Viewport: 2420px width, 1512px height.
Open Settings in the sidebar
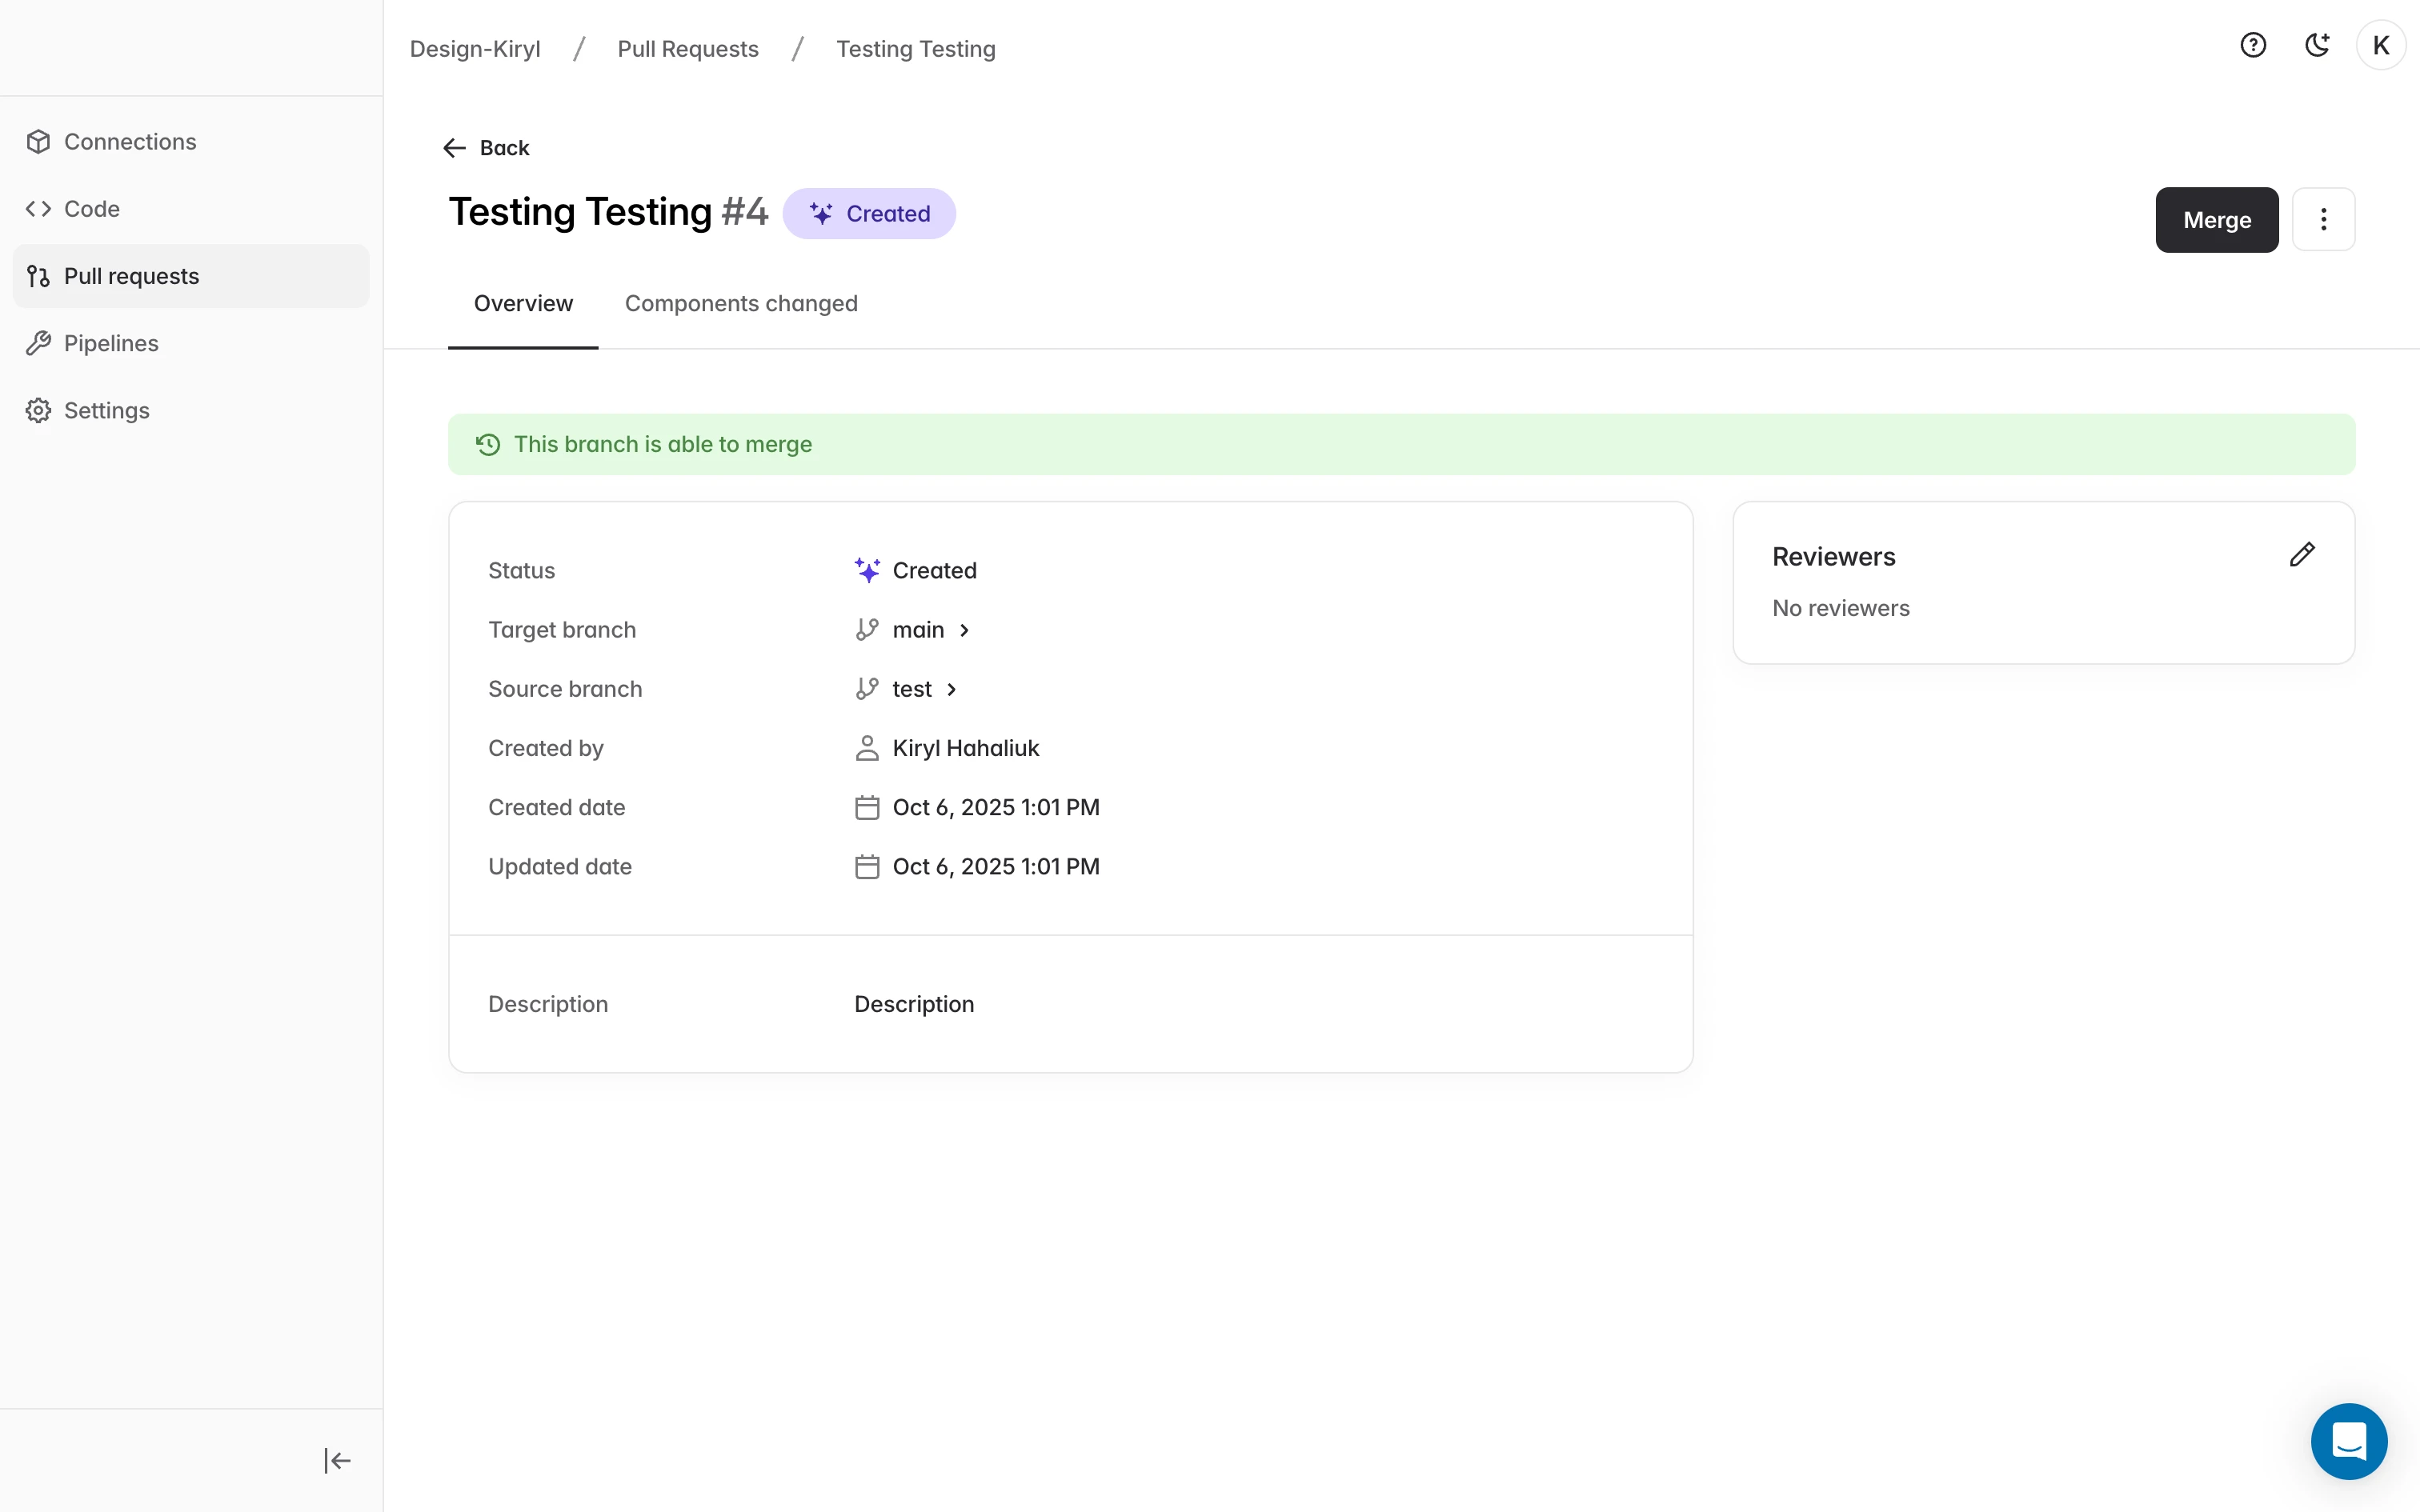coord(106,410)
